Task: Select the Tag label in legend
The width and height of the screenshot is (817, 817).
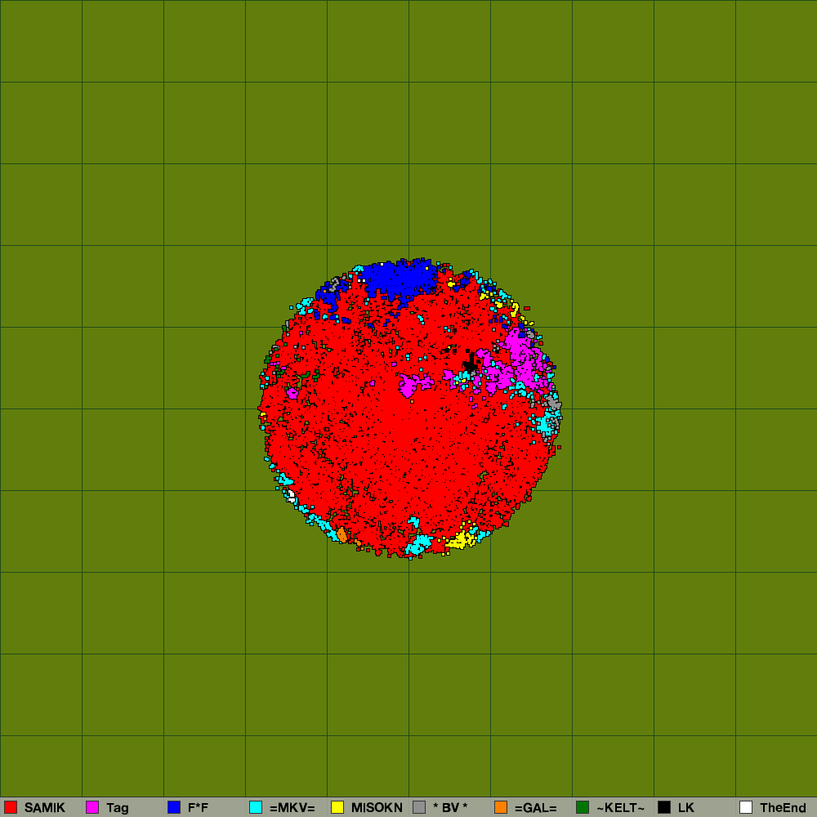Action: (117, 808)
